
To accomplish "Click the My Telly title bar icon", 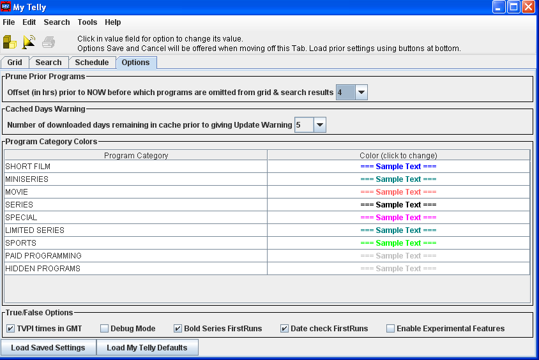I will click(6, 7).
